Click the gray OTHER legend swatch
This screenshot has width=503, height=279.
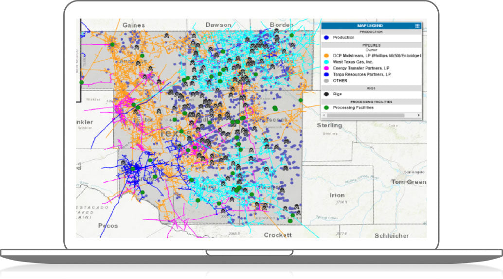tap(326, 81)
